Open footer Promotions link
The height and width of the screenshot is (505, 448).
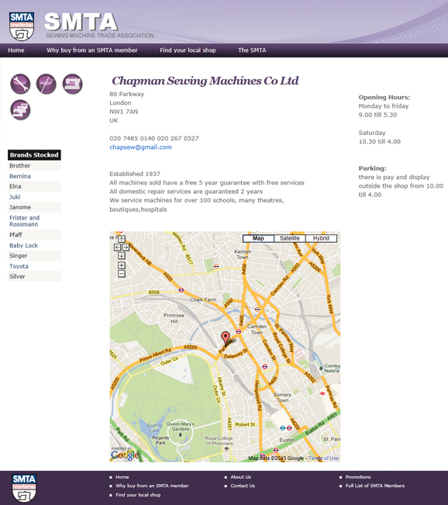(358, 477)
